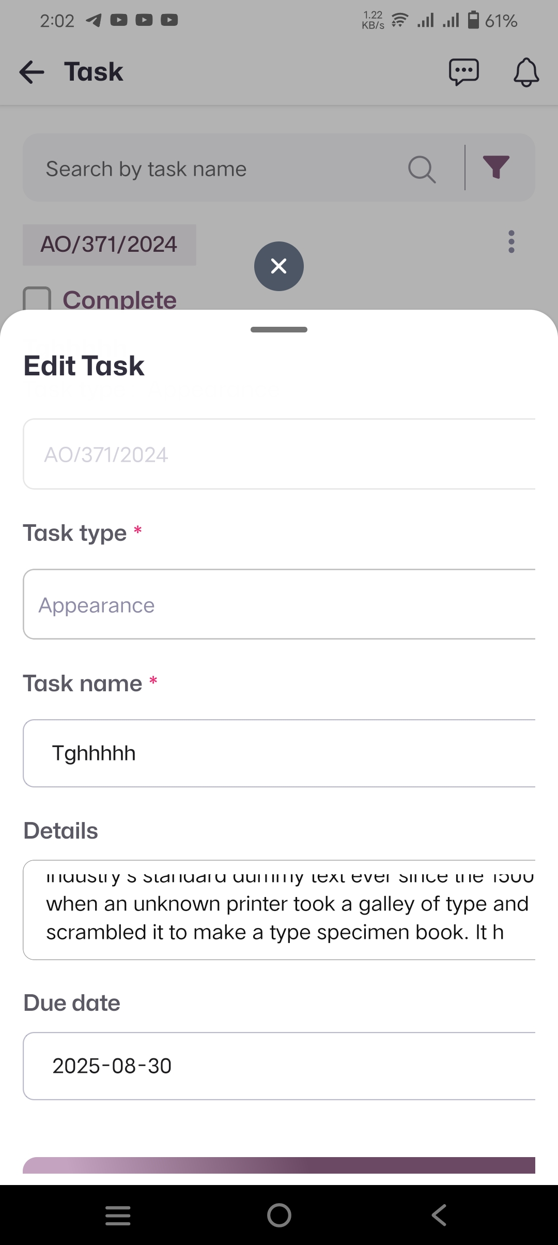The image size is (558, 1245).
Task: Tap the Search by task name field
Action: [x=217, y=169]
